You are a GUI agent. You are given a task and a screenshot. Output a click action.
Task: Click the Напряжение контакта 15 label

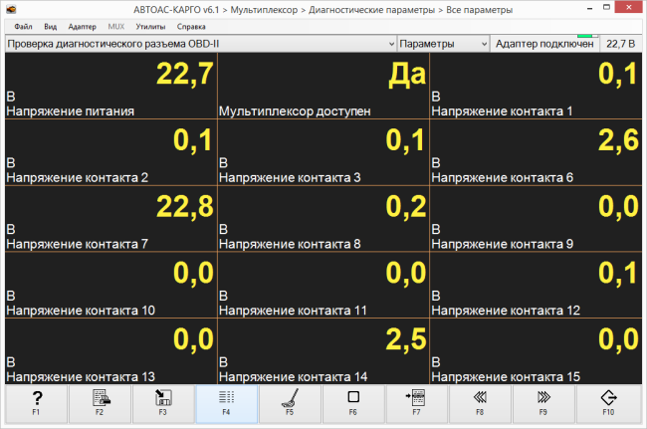point(506,377)
